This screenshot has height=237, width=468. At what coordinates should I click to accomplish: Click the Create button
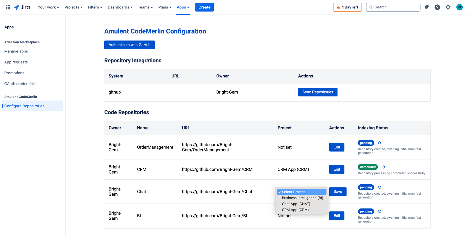204,7
